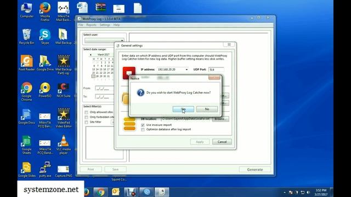Click the From date field
Image resolution: width=351 pixels, height=197 pixels.
point(104,89)
